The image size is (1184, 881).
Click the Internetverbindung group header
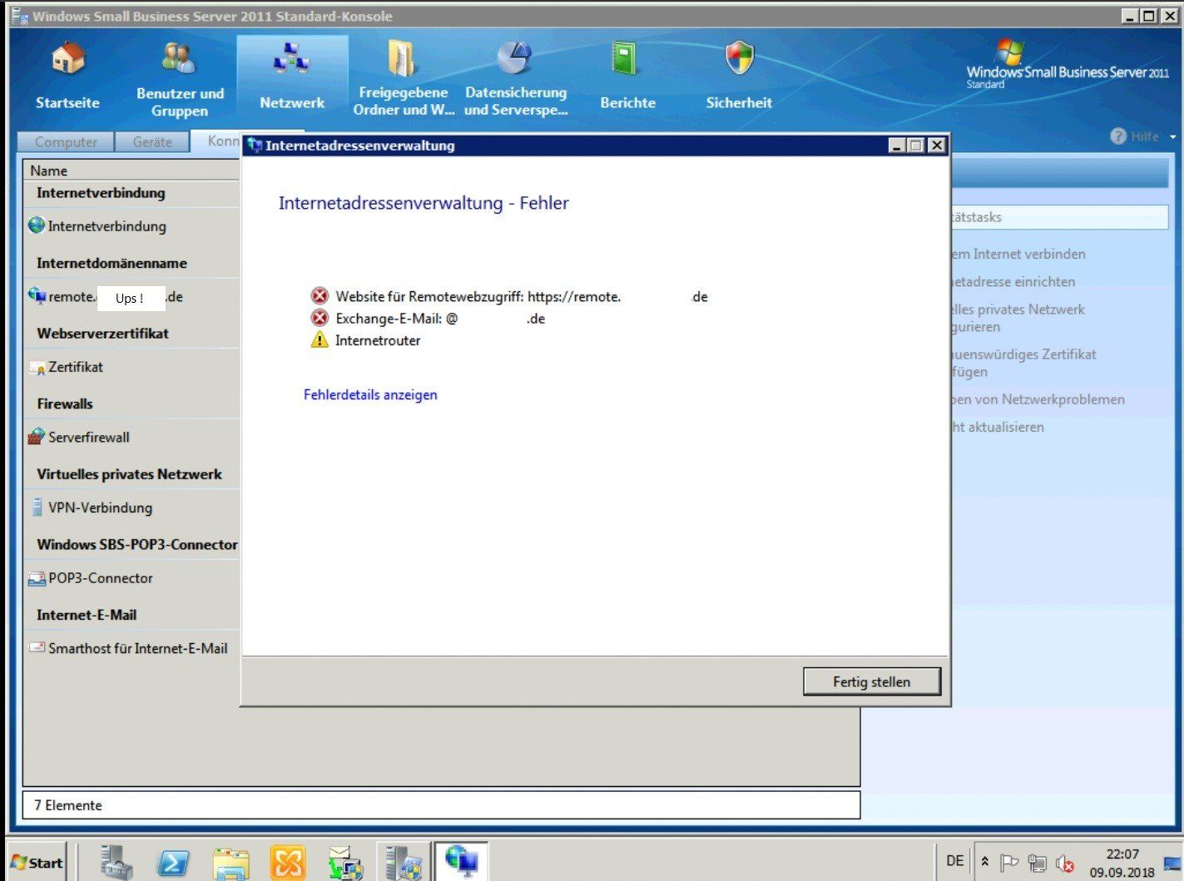pos(101,193)
